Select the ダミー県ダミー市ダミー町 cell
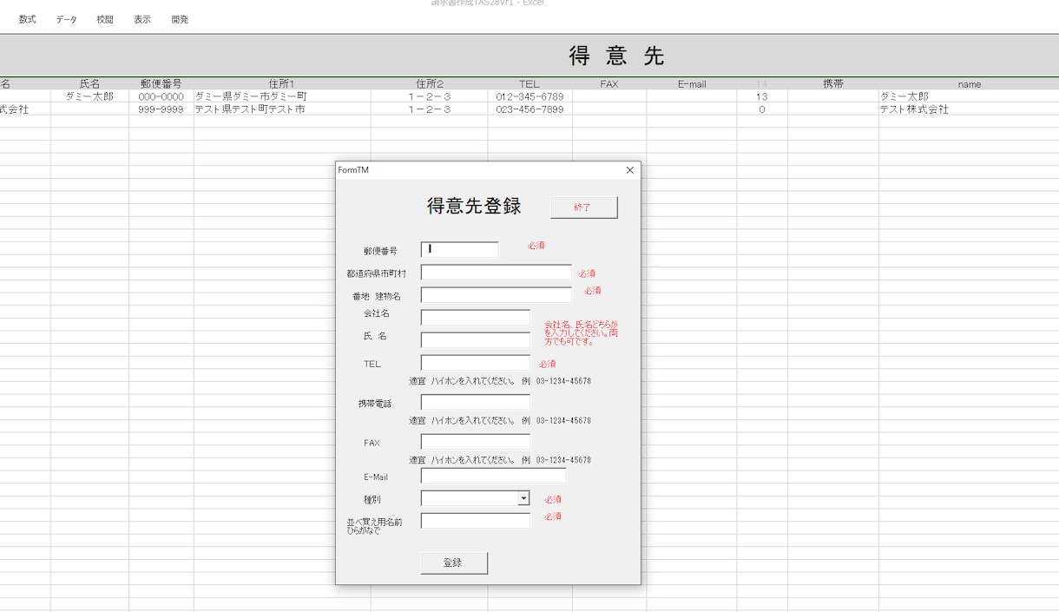The height and width of the screenshot is (612, 1059). [x=282, y=96]
